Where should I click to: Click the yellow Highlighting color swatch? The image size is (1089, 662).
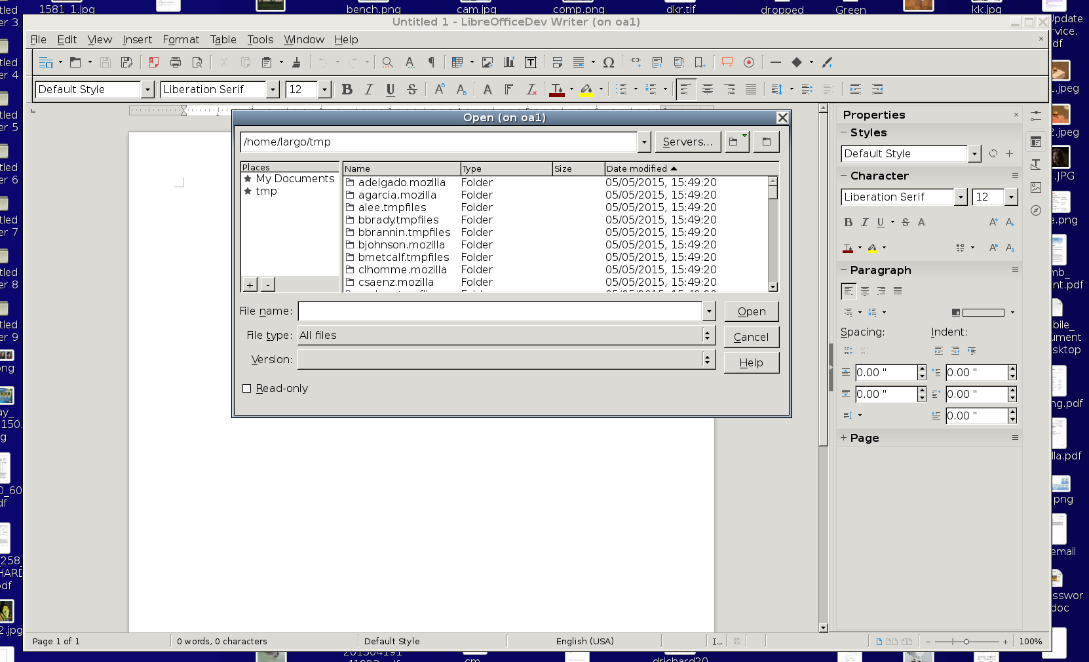[587, 89]
